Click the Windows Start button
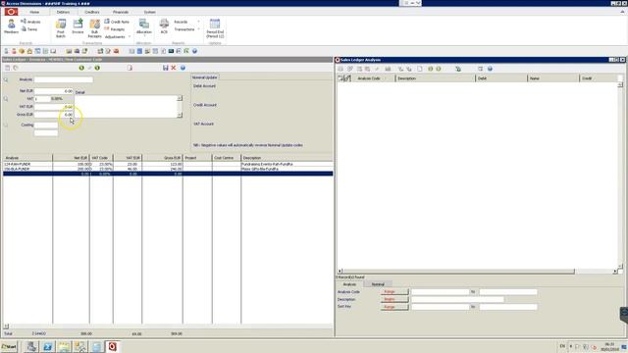 (x=9, y=346)
